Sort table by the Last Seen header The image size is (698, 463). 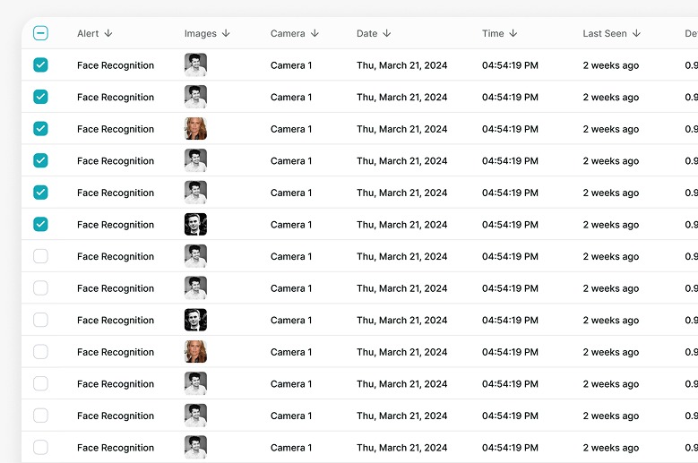pyautogui.click(x=604, y=33)
